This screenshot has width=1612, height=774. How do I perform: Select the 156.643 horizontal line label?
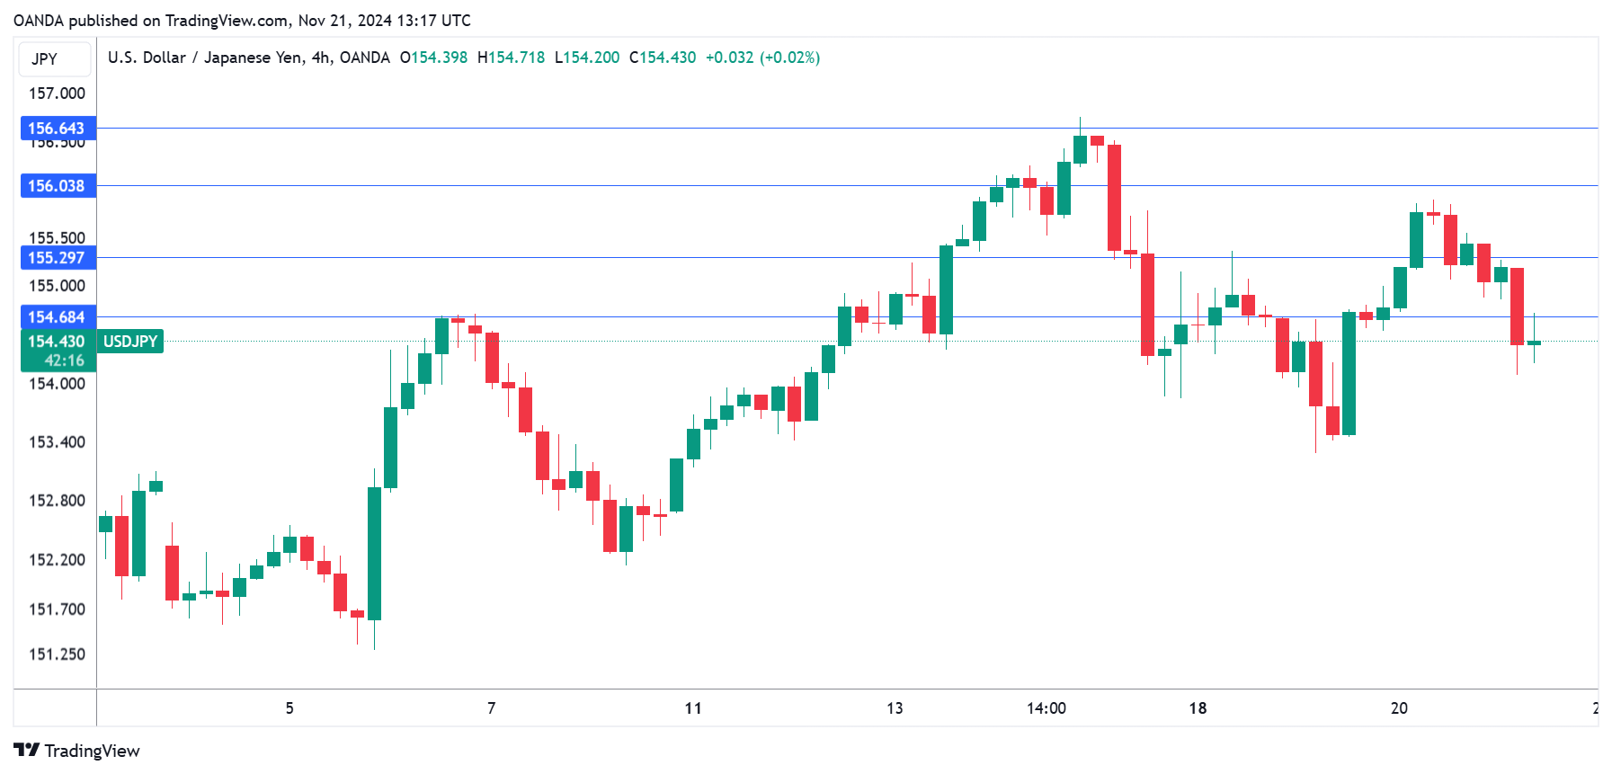pos(57,129)
